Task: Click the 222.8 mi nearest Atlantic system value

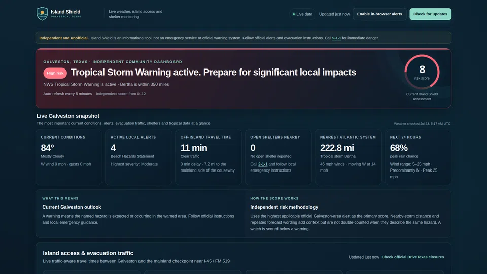Action: click(337, 148)
